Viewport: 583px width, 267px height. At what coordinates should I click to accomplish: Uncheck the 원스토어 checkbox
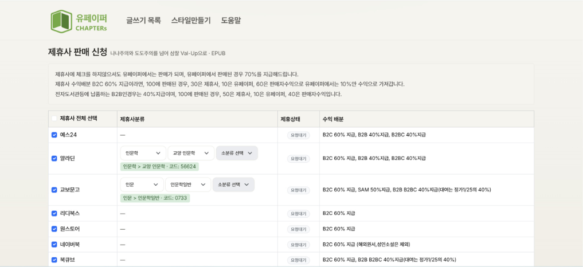coord(54,229)
